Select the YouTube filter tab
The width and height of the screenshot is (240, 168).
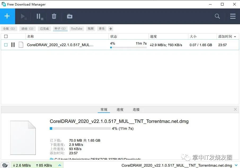(x=77, y=29)
